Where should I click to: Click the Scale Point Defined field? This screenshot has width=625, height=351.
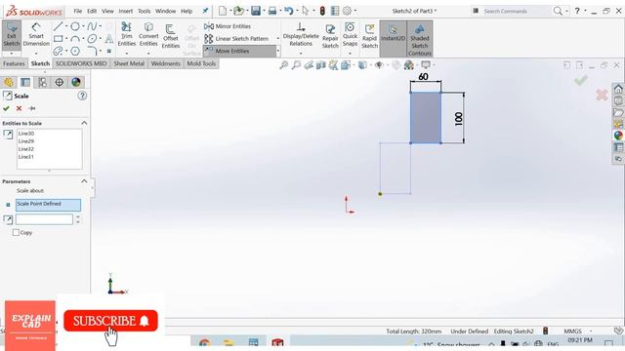[48, 205]
